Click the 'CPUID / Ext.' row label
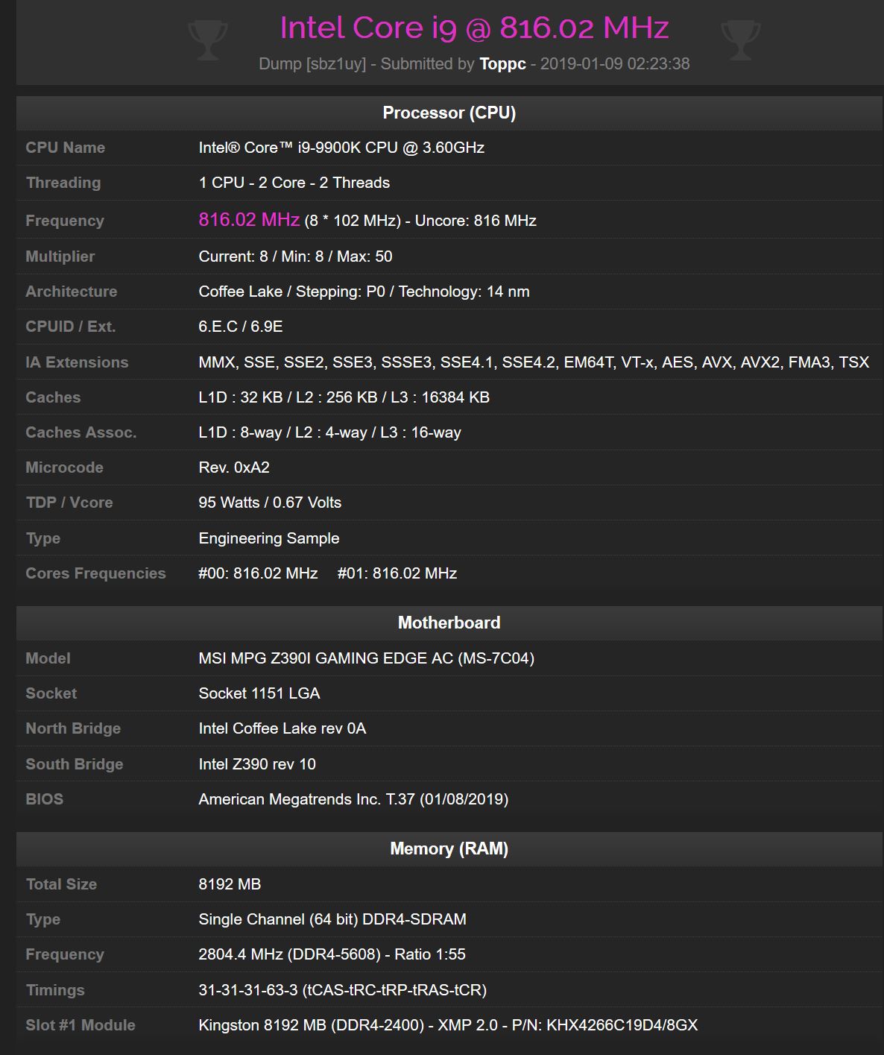 (x=71, y=327)
